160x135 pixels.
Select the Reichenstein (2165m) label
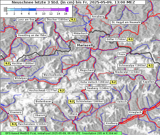32,124
